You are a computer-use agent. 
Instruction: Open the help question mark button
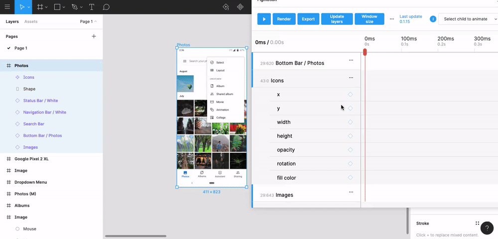pos(487,228)
